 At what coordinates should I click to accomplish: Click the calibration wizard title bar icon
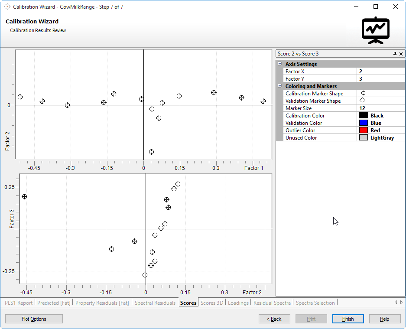(x=7, y=7)
